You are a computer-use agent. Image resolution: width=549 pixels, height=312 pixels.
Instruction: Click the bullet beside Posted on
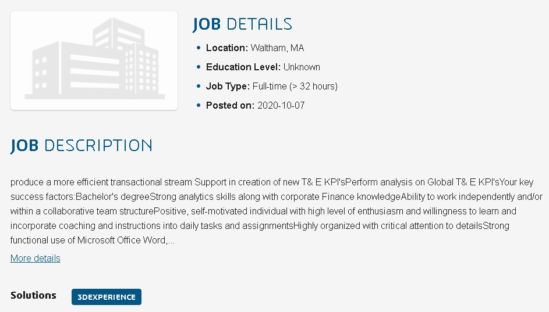[199, 105]
